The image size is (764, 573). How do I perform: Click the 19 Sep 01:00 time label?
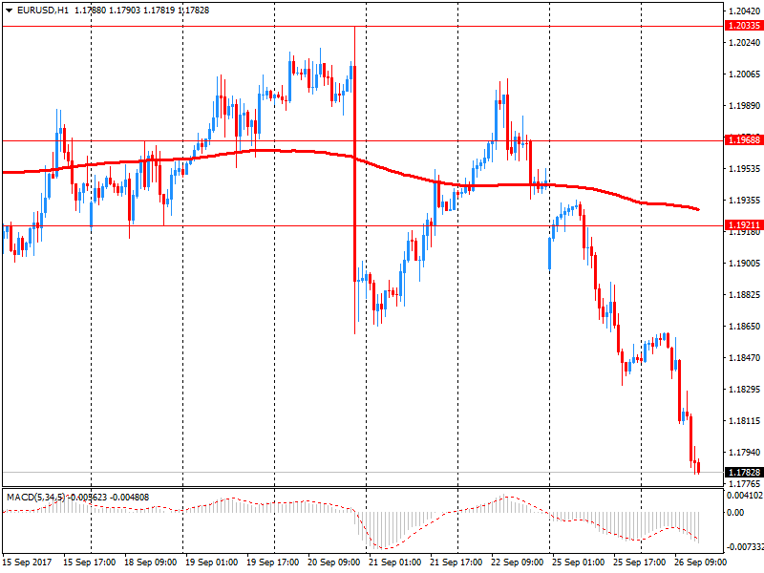click(211, 562)
